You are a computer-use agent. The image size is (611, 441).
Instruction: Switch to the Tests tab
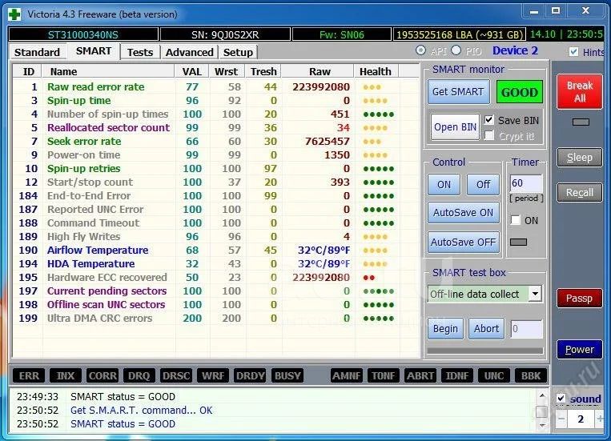pyautogui.click(x=140, y=52)
